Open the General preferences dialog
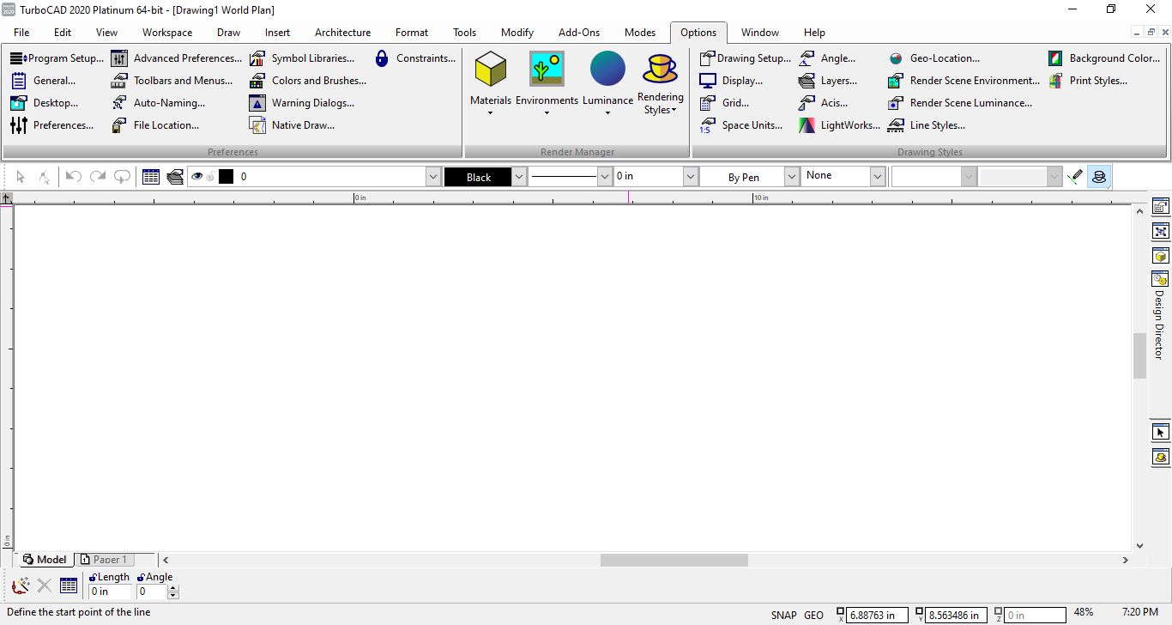Viewport: 1172px width, 625px height. 43,81
